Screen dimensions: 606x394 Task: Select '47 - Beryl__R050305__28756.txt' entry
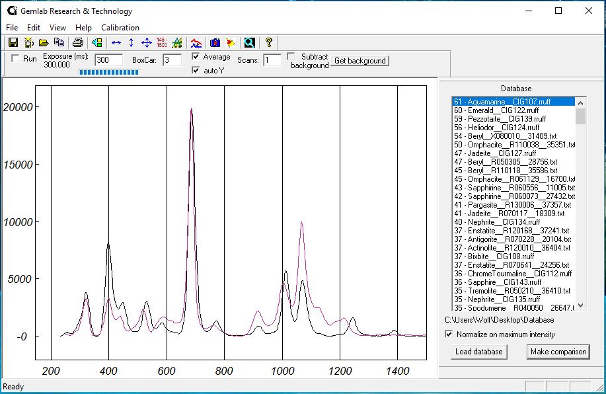(x=513, y=161)
